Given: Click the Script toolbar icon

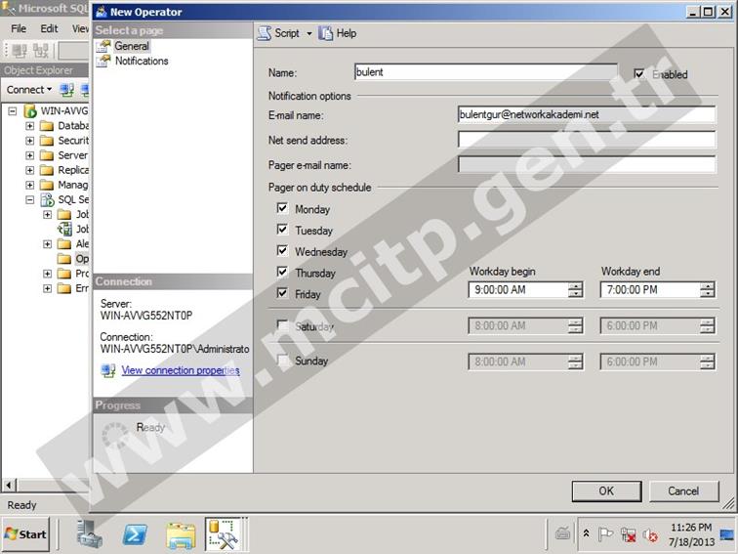Looking at the screenshot, I should pyautogui.click(x=264, y=33).
